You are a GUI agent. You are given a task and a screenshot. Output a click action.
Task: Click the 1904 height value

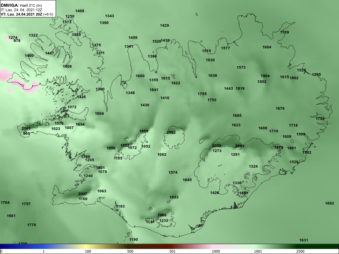tap(265, 76)
